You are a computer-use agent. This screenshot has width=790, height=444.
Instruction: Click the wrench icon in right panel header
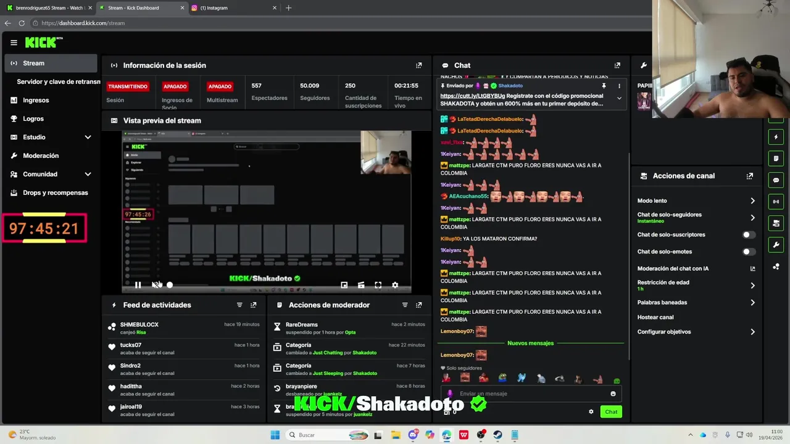click(644, 65)
